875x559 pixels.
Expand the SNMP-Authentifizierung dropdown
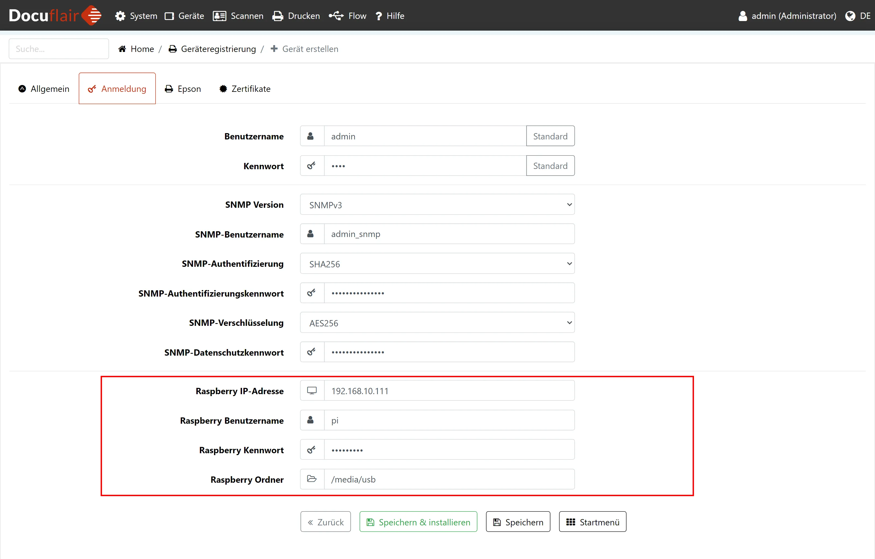coord(437,264)
